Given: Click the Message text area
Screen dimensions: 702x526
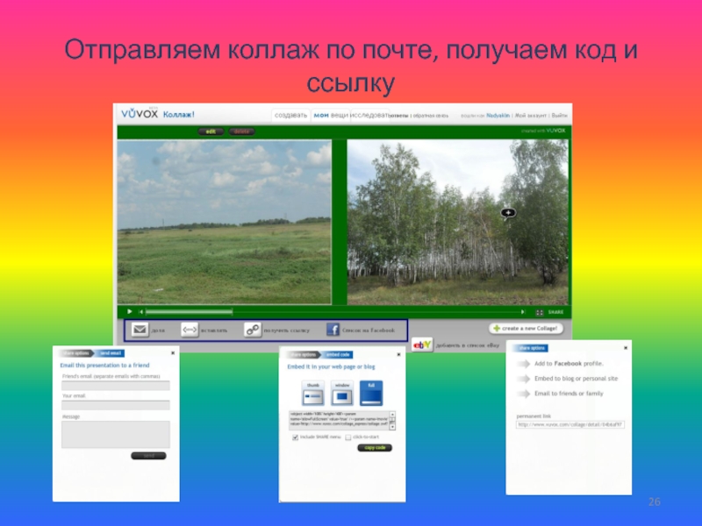Looking at the screenshot, I should point(116,434).
